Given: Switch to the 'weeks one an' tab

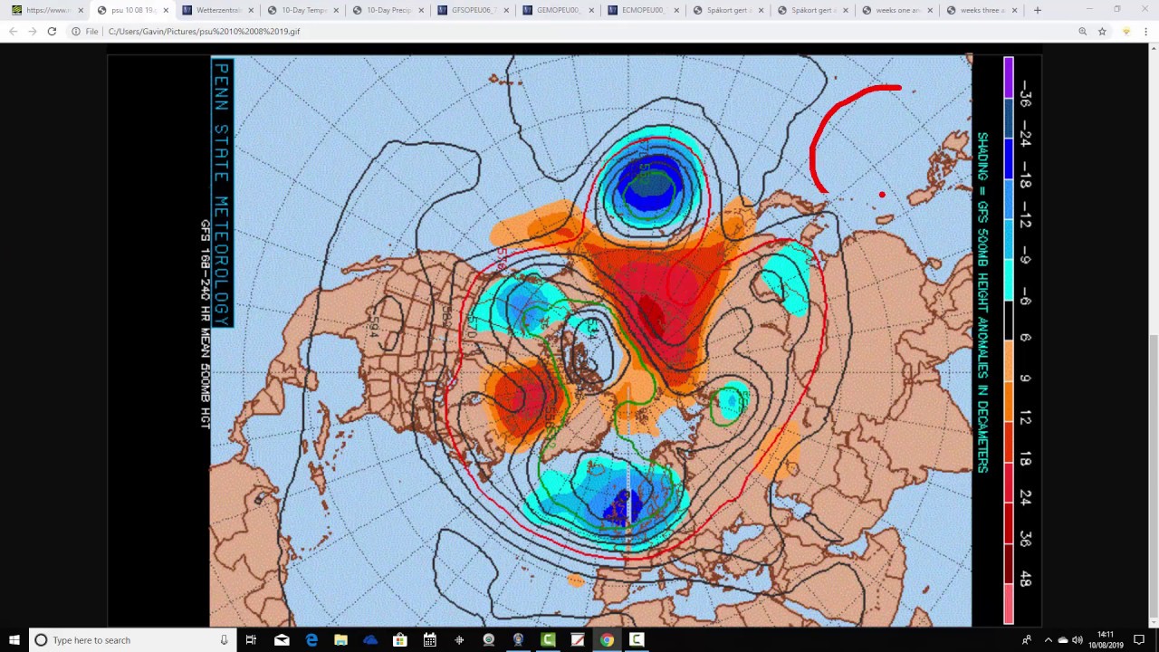Looking at the screenshot, I should (897, 10).
